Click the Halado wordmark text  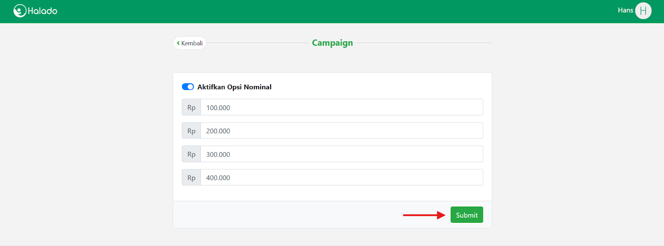pyautogui.click(x=42, y=11)
